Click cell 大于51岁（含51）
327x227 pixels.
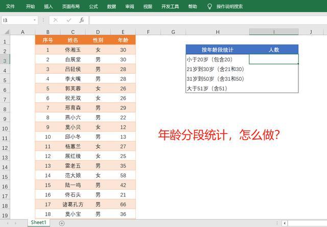218,88
